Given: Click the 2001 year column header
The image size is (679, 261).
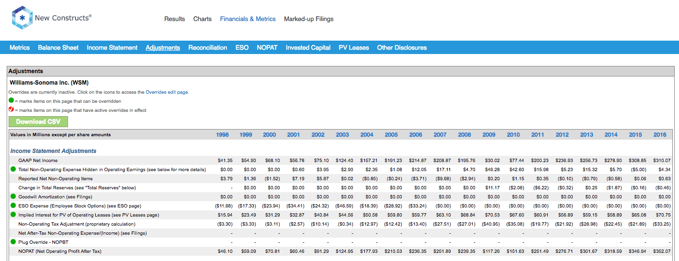Looking at the screenshot, I should pos(294,135).
